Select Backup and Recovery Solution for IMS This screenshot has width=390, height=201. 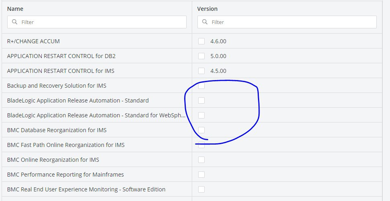tap(57, 86)
